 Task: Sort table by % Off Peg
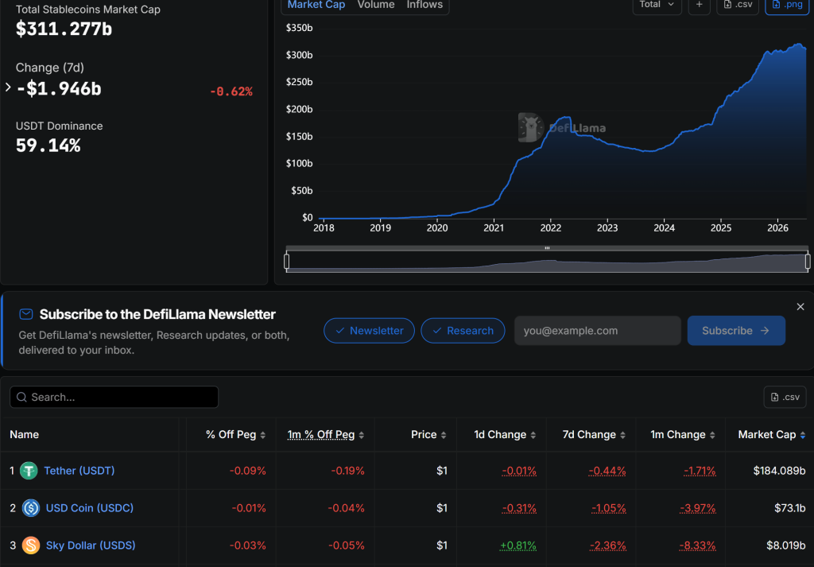tap(235, 435)
